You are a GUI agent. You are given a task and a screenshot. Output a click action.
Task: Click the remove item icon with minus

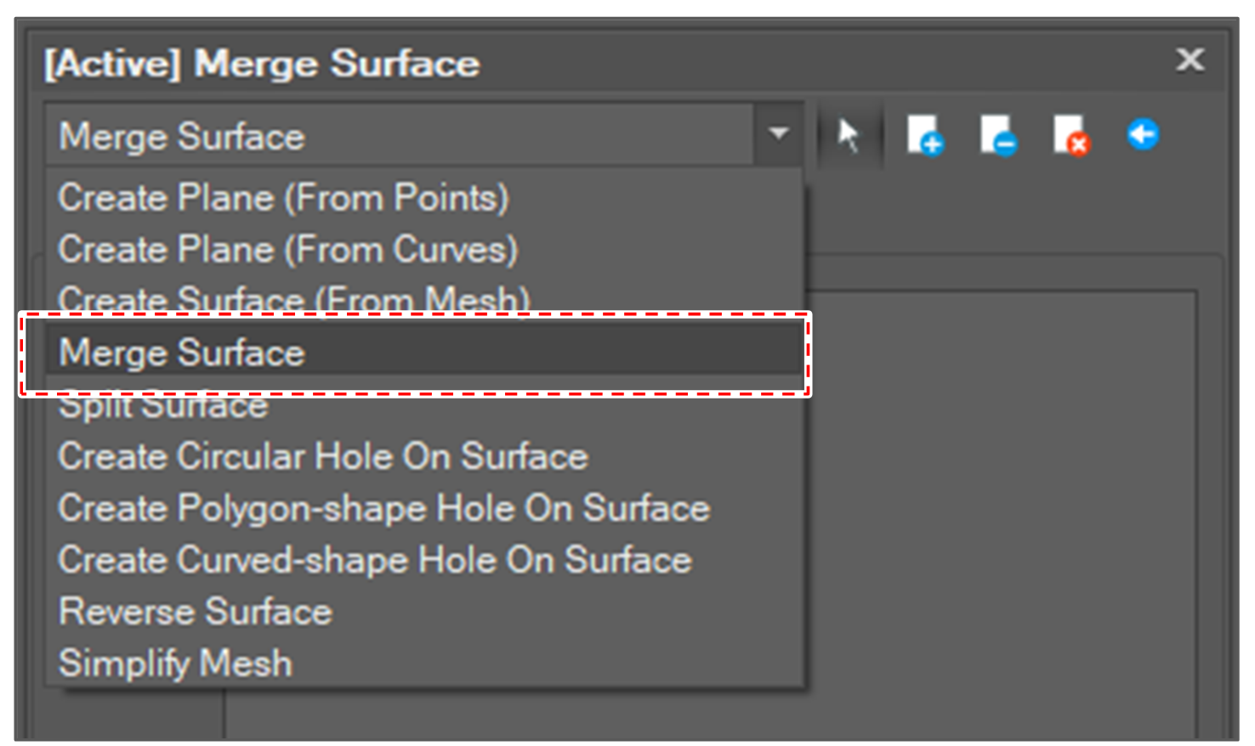point(997,136)
